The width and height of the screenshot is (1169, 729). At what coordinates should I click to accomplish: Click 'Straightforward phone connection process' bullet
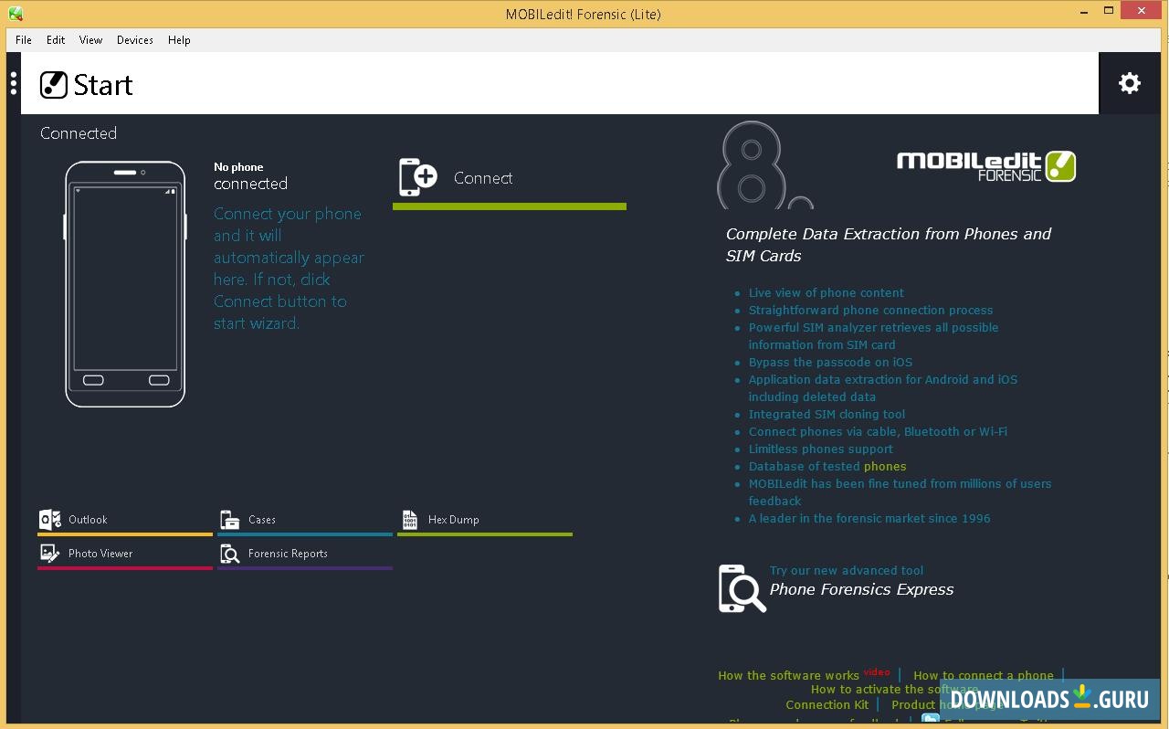click(870, 311)
